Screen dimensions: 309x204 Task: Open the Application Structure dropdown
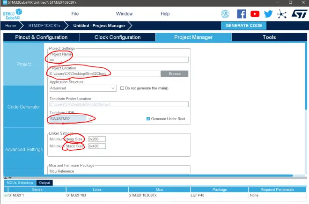tap(83, 88)
